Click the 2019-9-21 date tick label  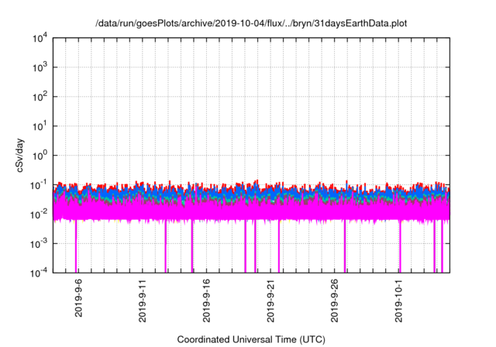[x=270, y=301]
